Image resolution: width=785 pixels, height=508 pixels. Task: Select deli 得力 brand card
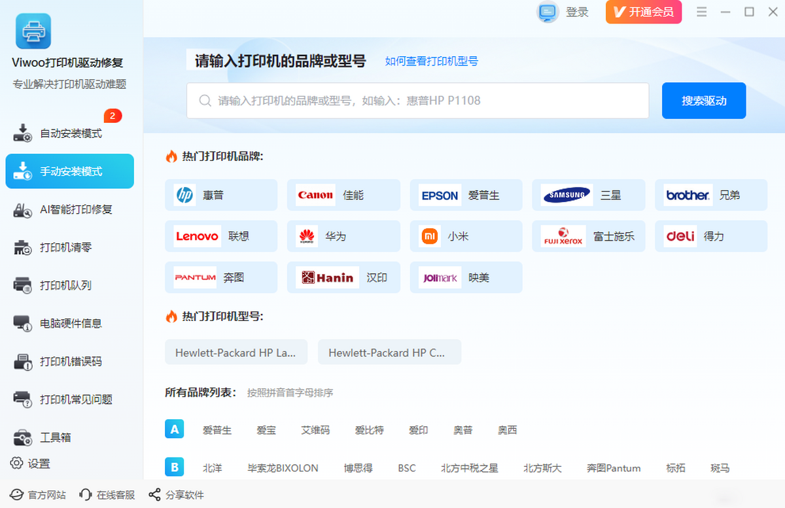[711, 236]
